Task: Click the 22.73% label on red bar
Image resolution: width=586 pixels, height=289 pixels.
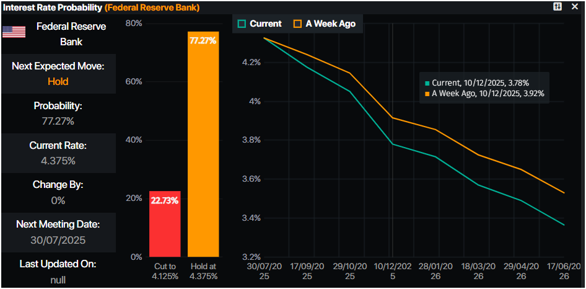Action: [165, 200]
